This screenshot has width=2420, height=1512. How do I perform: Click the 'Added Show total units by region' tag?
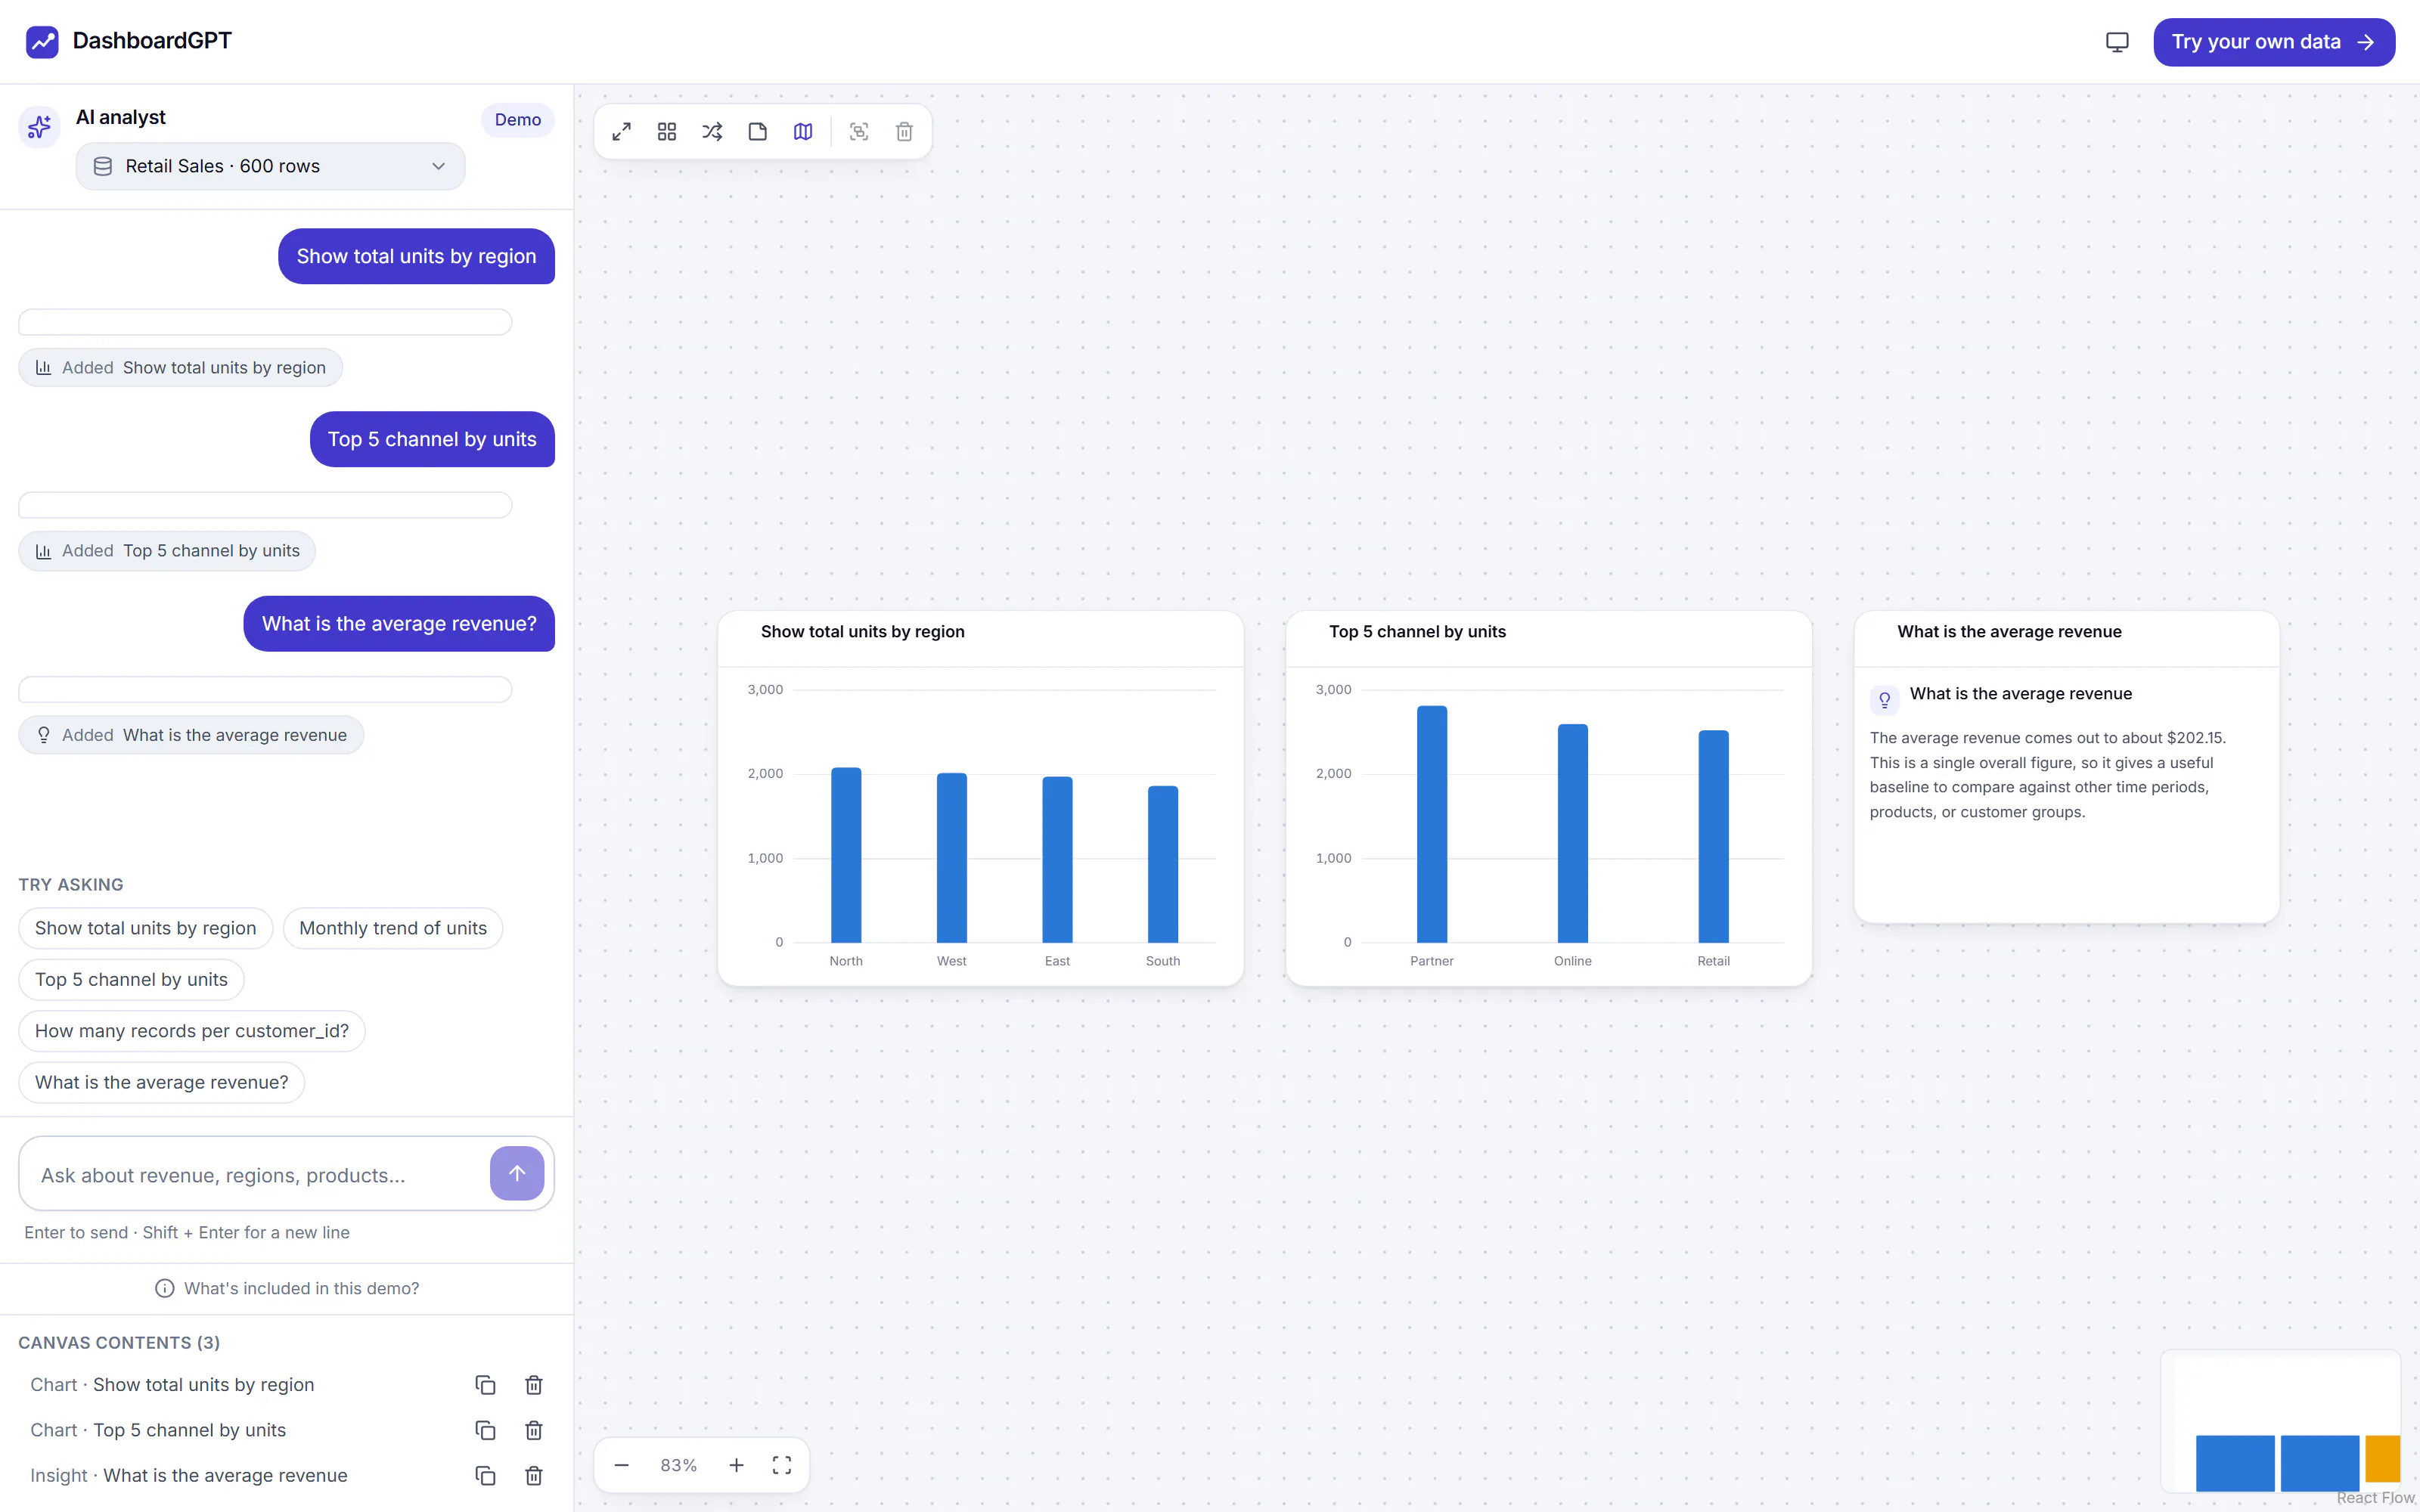click(180, 368)
